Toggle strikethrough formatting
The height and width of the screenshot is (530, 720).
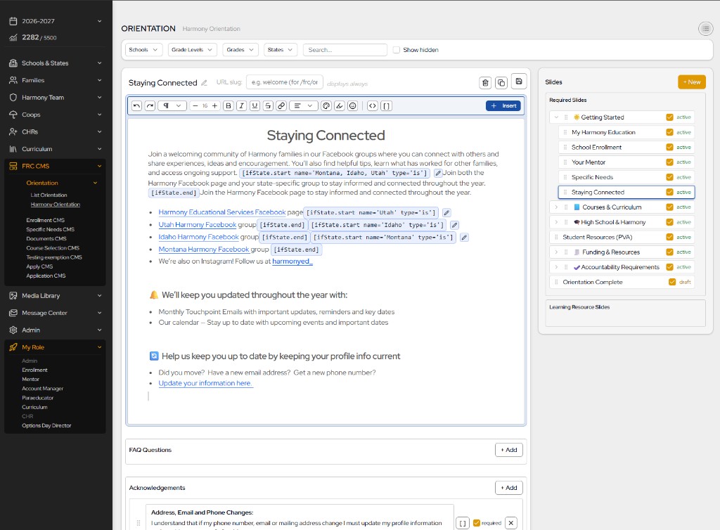(x=268, y=106)
